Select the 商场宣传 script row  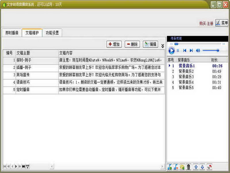click(x=84, y=75)
